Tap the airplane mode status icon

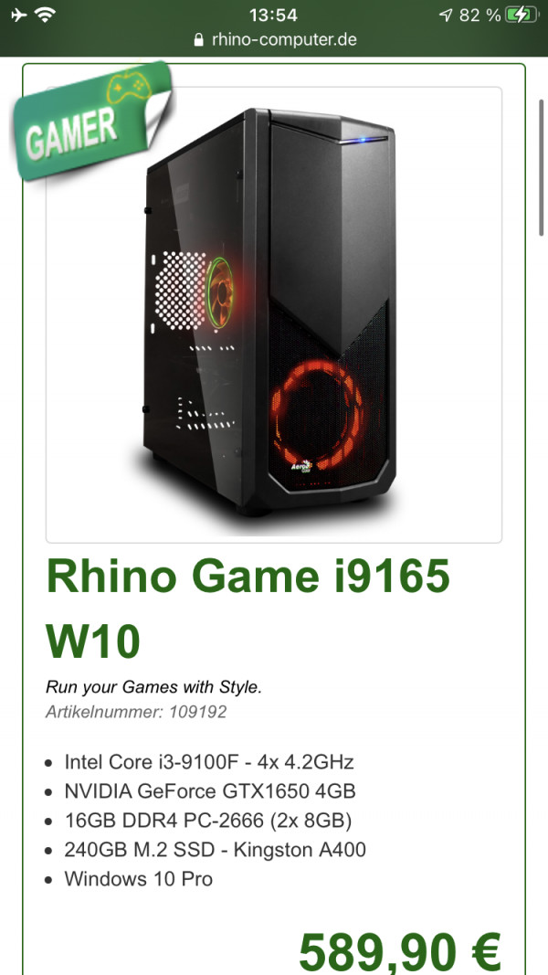coord(19,15)
